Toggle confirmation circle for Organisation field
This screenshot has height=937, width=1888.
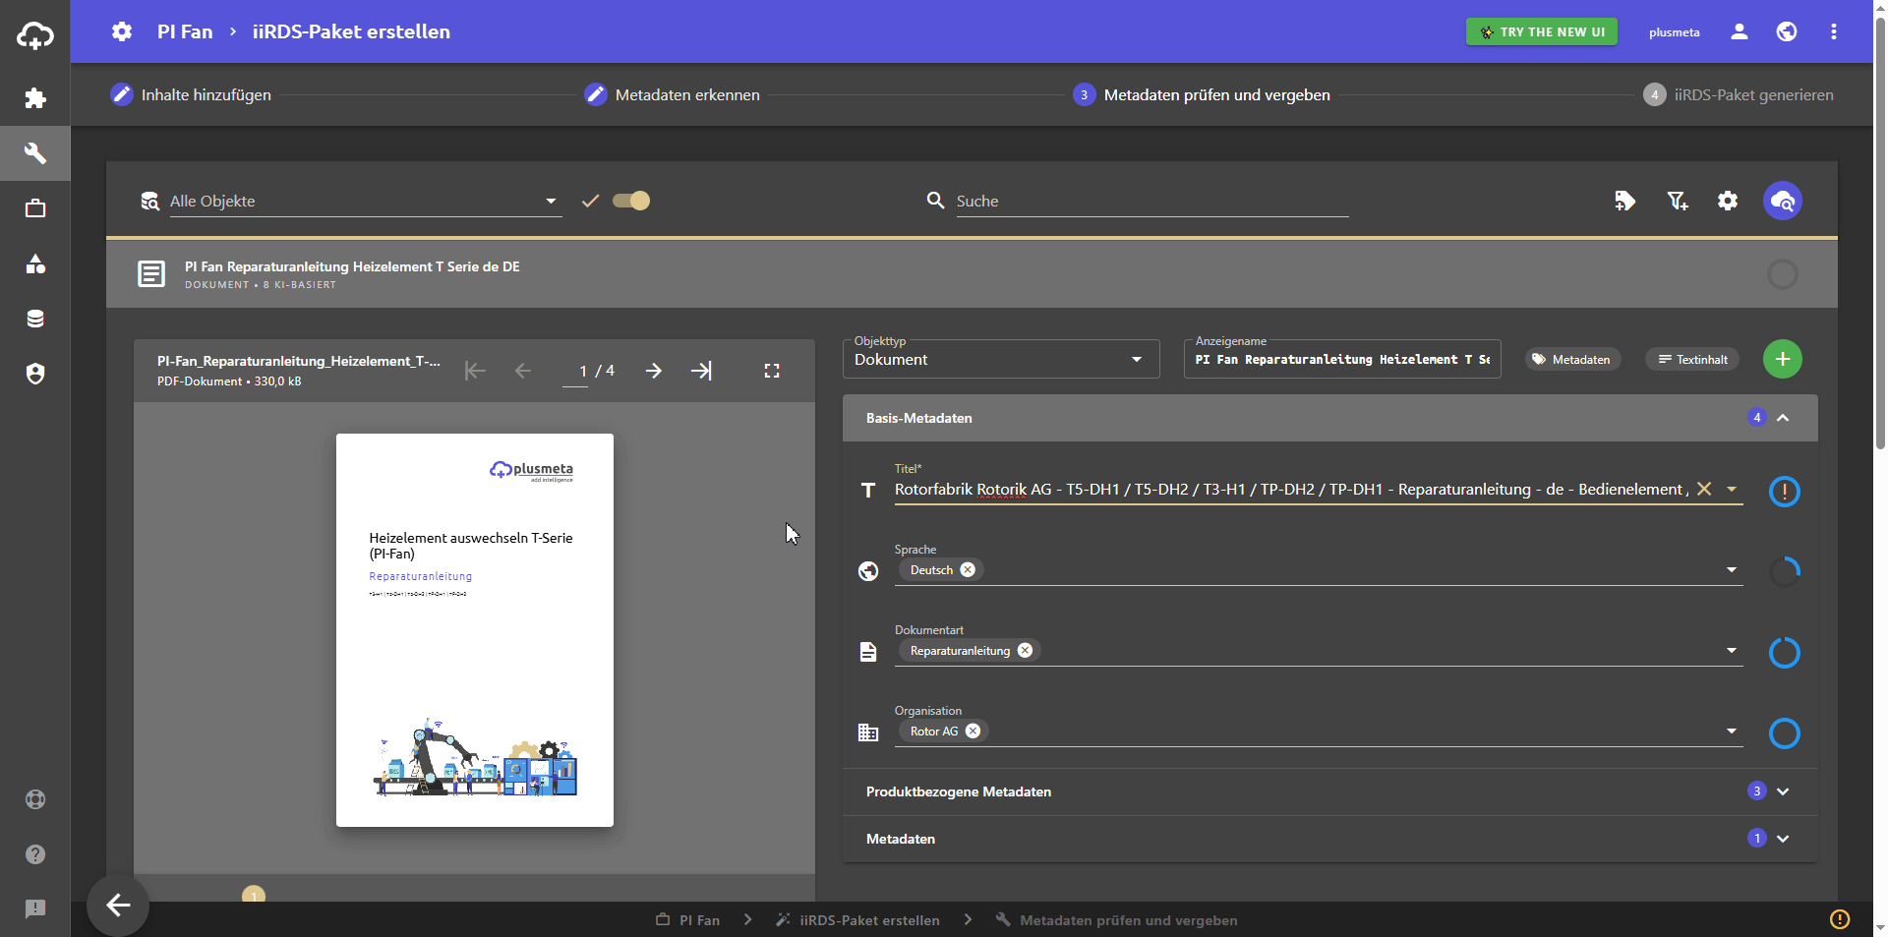tap(1784, 733)
